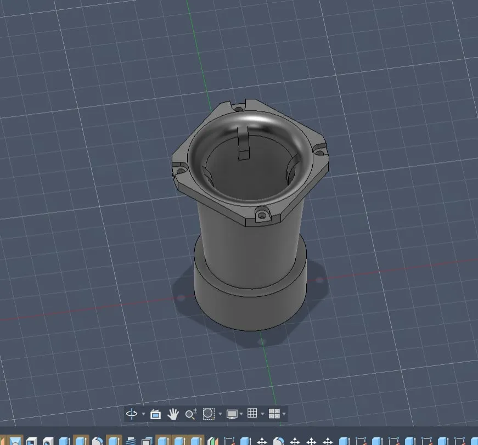478x445 pixels.
Task: Select the Coil/Thread feature in the timeline
Action: (x=131, y=441)
